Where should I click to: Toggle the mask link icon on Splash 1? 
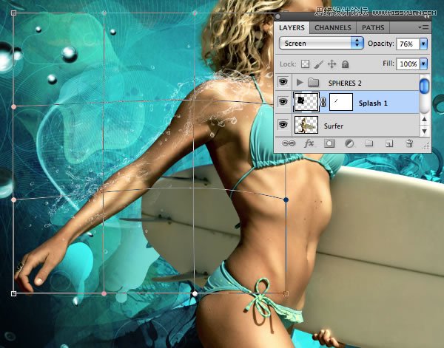pyautogui.click(x=323, y=102)
